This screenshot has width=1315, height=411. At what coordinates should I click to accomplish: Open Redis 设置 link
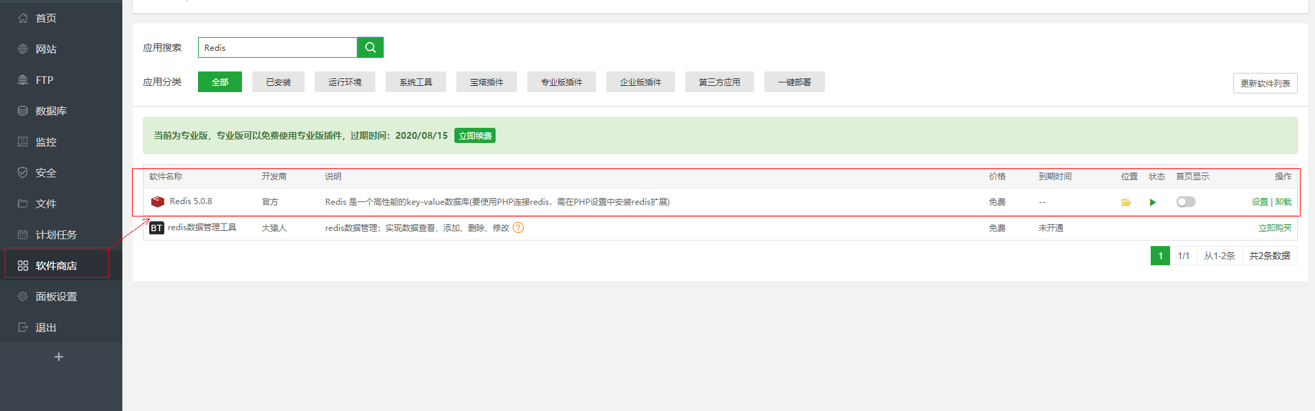click(1259, 201)
